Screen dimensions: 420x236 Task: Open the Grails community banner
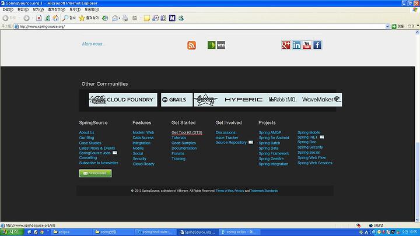[177, 100]
